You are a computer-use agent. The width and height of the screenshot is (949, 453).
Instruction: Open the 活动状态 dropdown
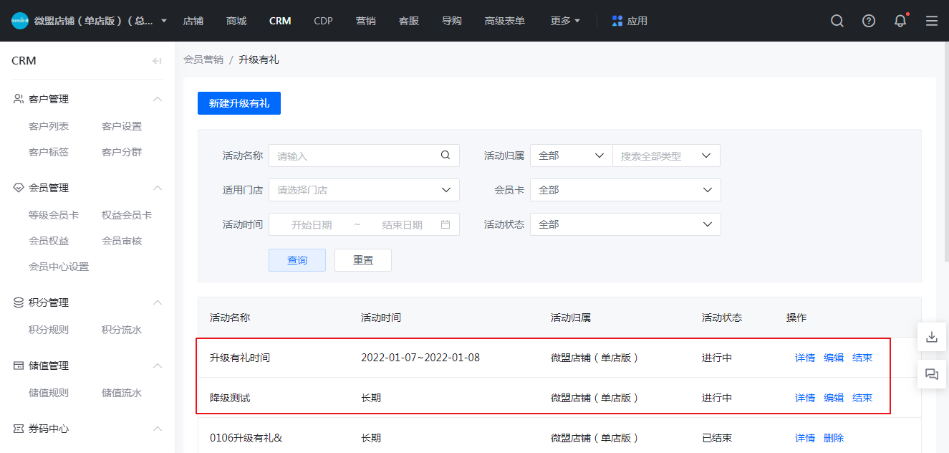(x=625, y=224)
